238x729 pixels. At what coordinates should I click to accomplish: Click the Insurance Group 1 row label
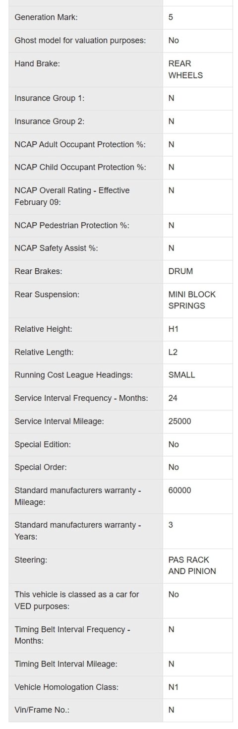tap(50, 98)
